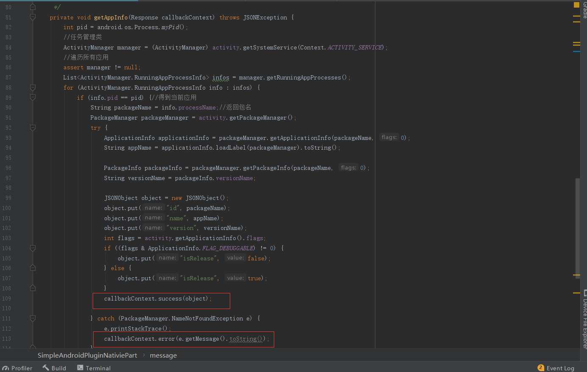Collapse the try block fold at line 92
Viewport: 587px width, 372px height.
(33, 128)
